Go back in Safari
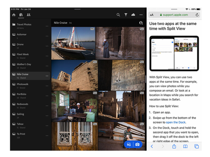This screenshot has width=210, height=157. (152, 146)
